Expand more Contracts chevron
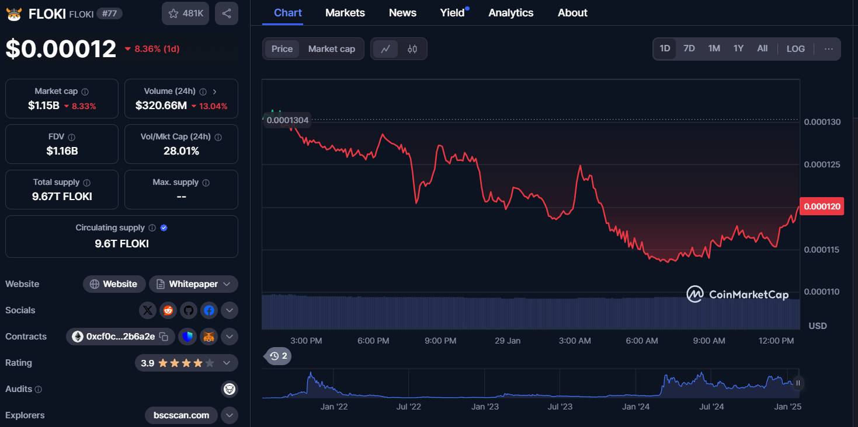The width and height of the screenshot is (858, 427). pos(230,337)
